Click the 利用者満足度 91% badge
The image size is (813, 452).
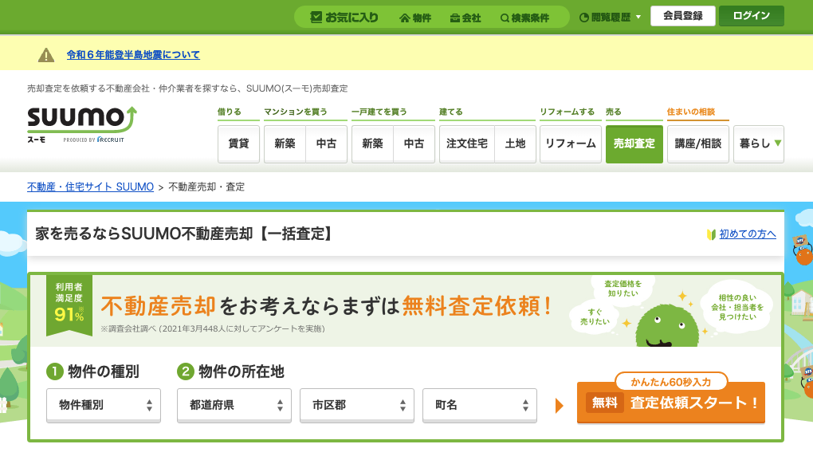pyautogui.click(x=69, y=305)
